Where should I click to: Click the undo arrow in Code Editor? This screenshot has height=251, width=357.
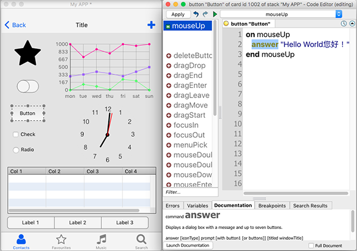tap(195, 14)
